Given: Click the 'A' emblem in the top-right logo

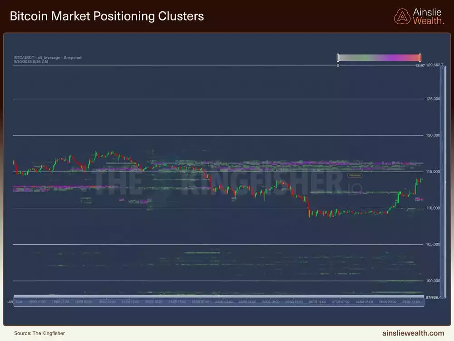Looking at the screenshot, I should pyautogui.click(x=402, y=16).
